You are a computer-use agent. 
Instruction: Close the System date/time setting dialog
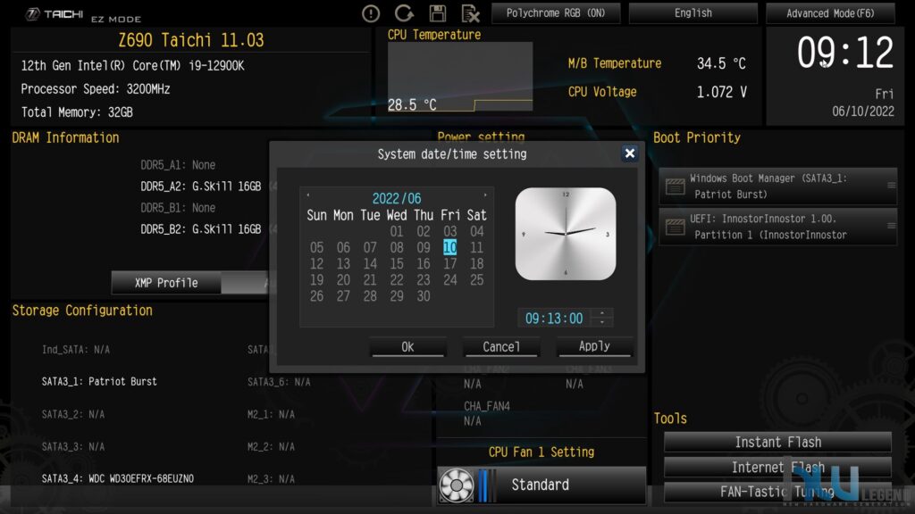[630, 153]
